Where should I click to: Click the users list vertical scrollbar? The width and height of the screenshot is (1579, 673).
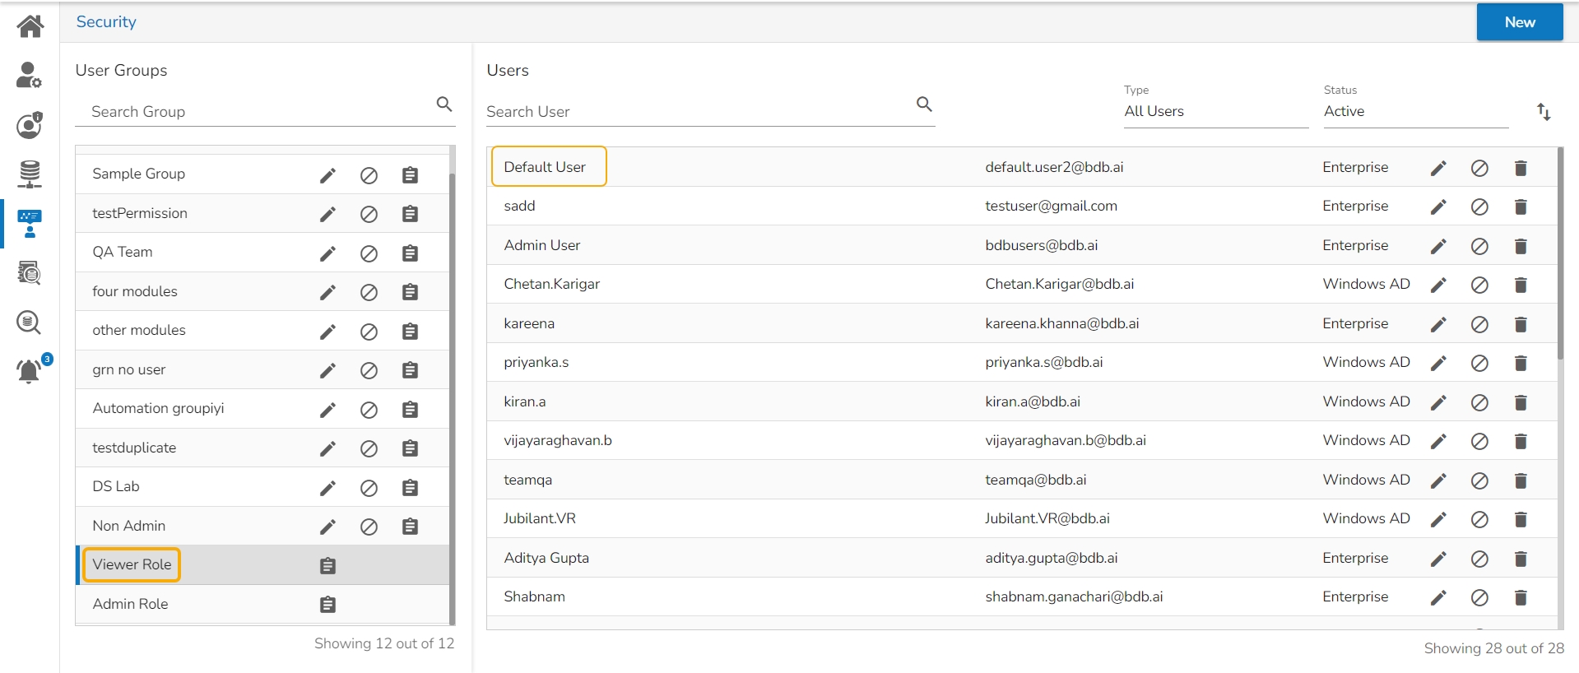[1560, 255]
